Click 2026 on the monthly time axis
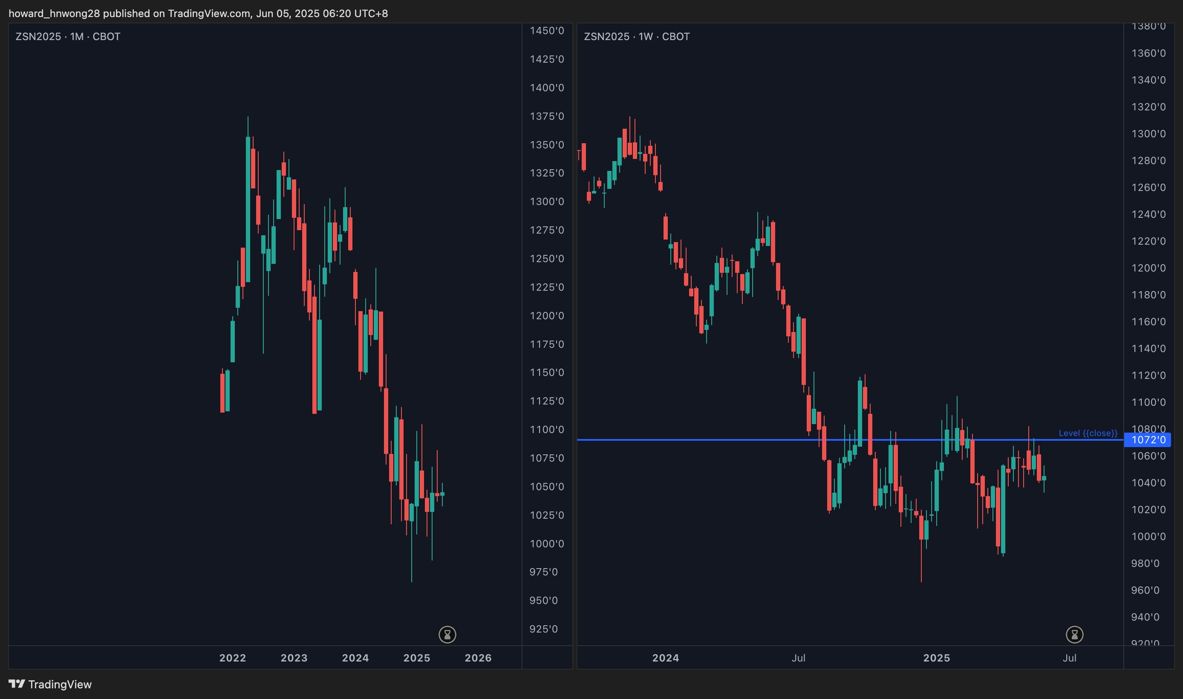The width and height of the screenshot is (1183, 699). point(478,658)
